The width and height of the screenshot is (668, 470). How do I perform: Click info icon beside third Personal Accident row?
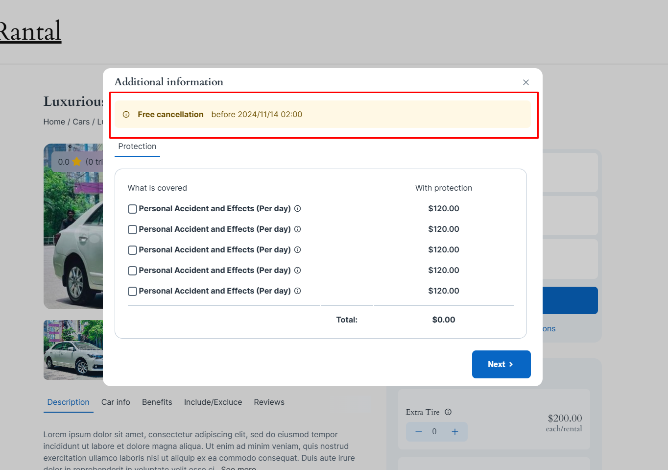[297, 249]
